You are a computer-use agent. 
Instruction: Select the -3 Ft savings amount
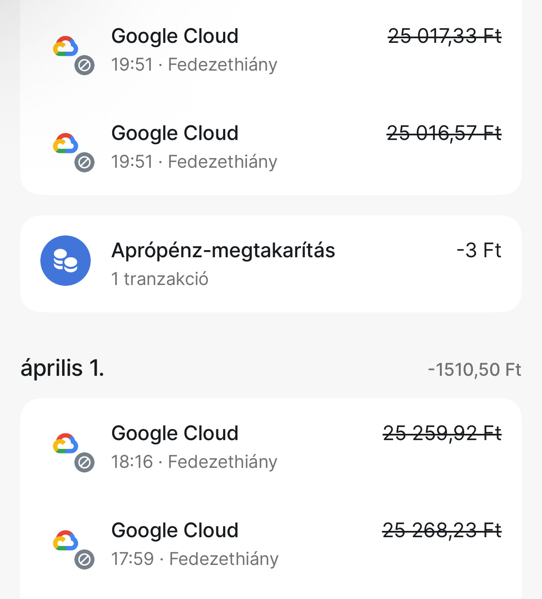point(479,251)
